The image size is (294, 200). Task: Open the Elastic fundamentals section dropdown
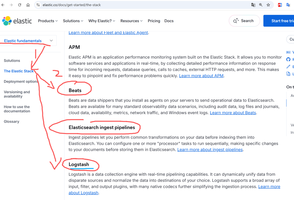[x=28, y=40]
